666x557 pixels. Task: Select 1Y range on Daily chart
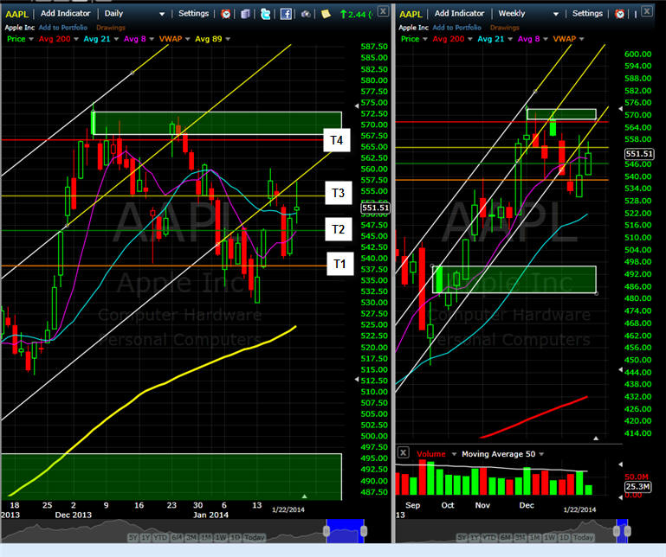pos(145,537)
